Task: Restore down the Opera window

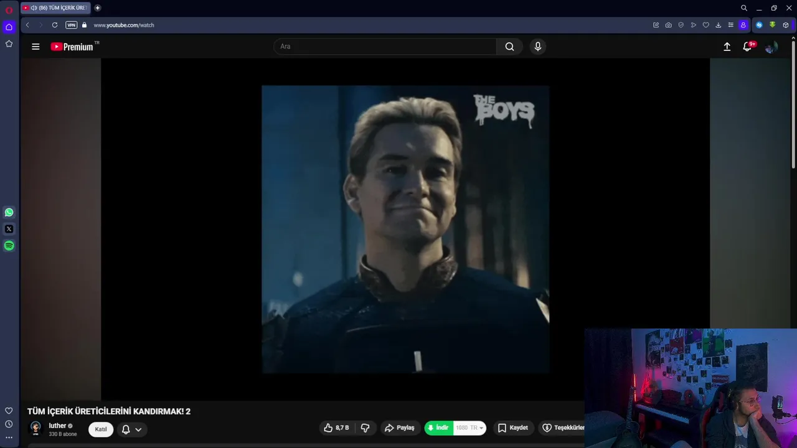Action: tap(774, 8)
